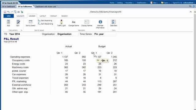The width and height of the screenshot is (196, 110).
Task: Switch to the NAVIGATE ribbon tab
Action: (x=21, y=16)
